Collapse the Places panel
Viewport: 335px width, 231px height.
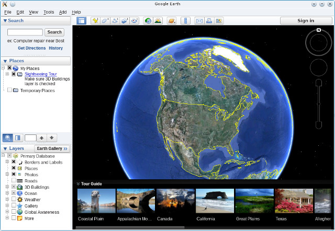click(x=5, y=61)
